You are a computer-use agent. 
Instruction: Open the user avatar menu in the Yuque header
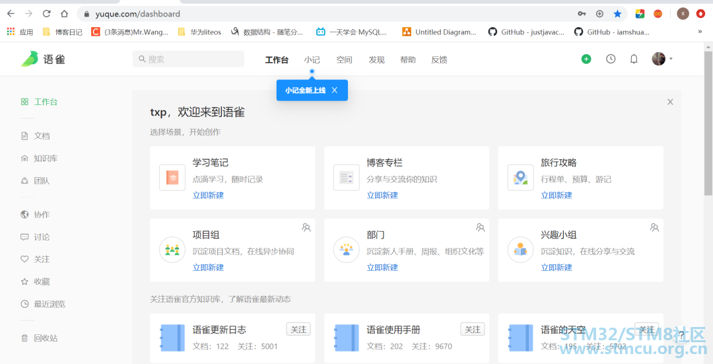(x=662, y=59)
